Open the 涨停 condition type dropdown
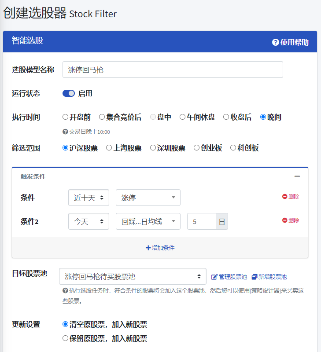This screenshot has width=321, height=352. pos(148,198)
